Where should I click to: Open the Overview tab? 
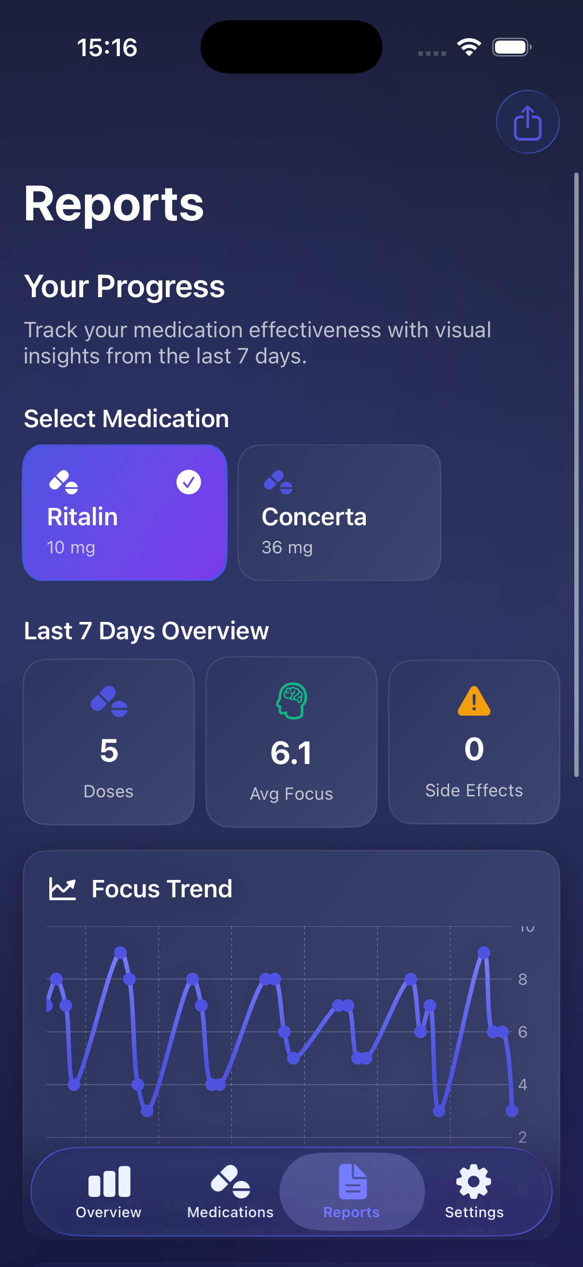coord(109,1192)
